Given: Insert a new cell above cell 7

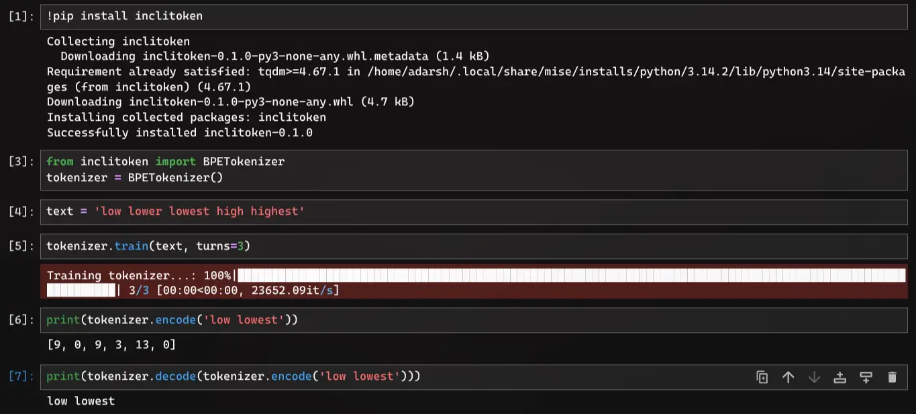Looking at the screenshot, I should [x=839, y=377].
